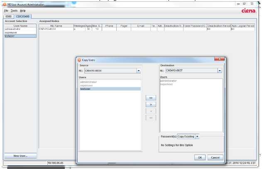
Task: Click the NE User Account Administration window icon
Action: point(4,4)
